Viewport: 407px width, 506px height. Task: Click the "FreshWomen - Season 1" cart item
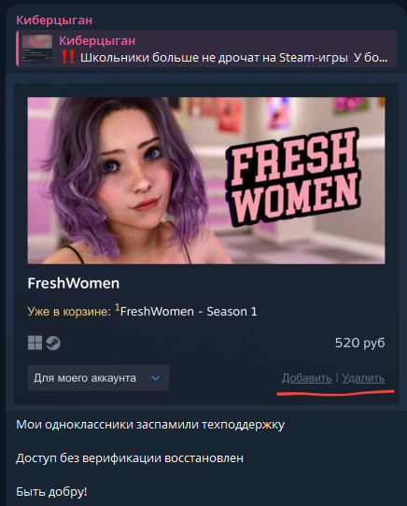click(x=189, y=312)
